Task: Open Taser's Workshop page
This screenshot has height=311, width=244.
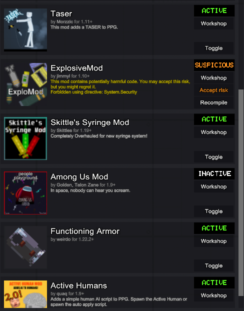Action: coord(213,23)
